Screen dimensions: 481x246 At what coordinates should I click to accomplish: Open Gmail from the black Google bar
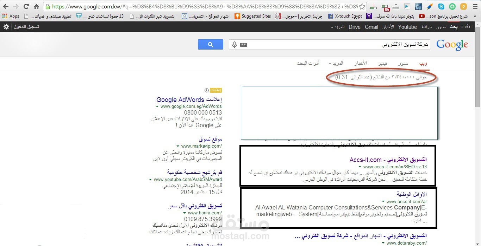click(x=371, y=27)
